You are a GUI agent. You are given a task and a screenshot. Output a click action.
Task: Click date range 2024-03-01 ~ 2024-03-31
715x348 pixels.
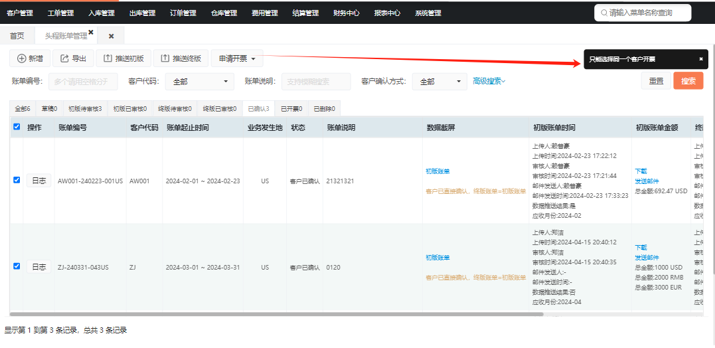tap(203, 267)
